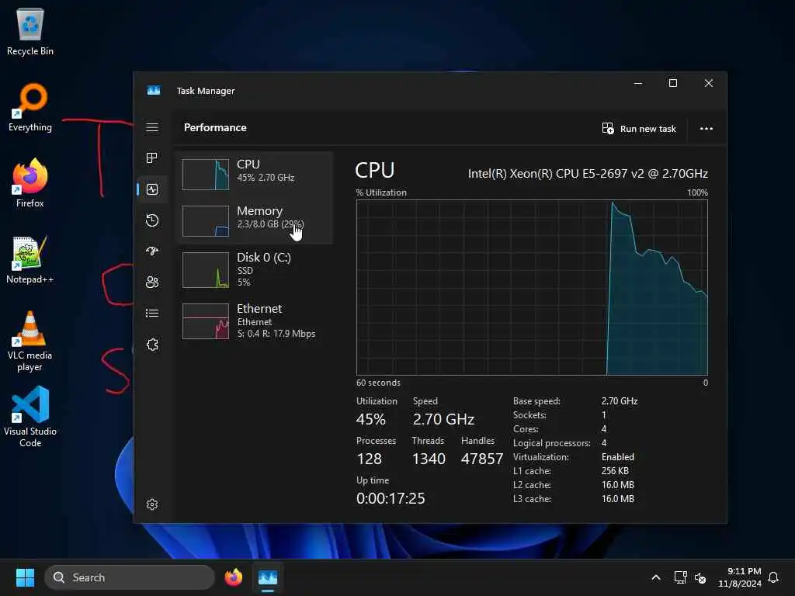Click the Virtualization value 'Enabled'

point(617,457)
